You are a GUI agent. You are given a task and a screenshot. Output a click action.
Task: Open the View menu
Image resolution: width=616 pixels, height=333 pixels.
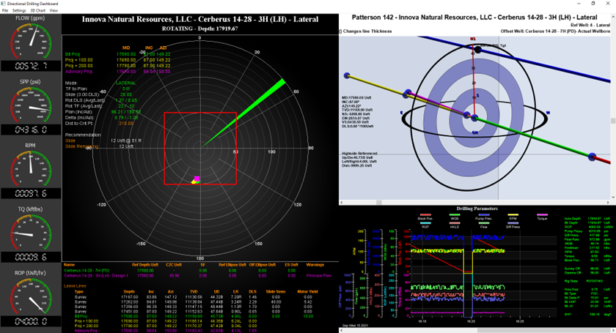[54, 11]
